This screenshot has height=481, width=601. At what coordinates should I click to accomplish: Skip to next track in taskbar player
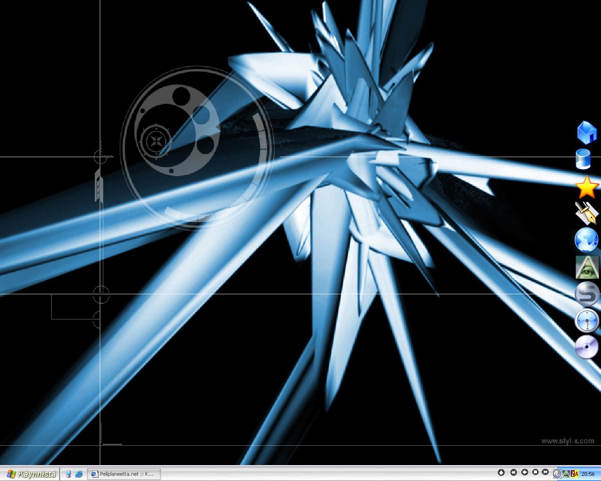pos(545,472)
